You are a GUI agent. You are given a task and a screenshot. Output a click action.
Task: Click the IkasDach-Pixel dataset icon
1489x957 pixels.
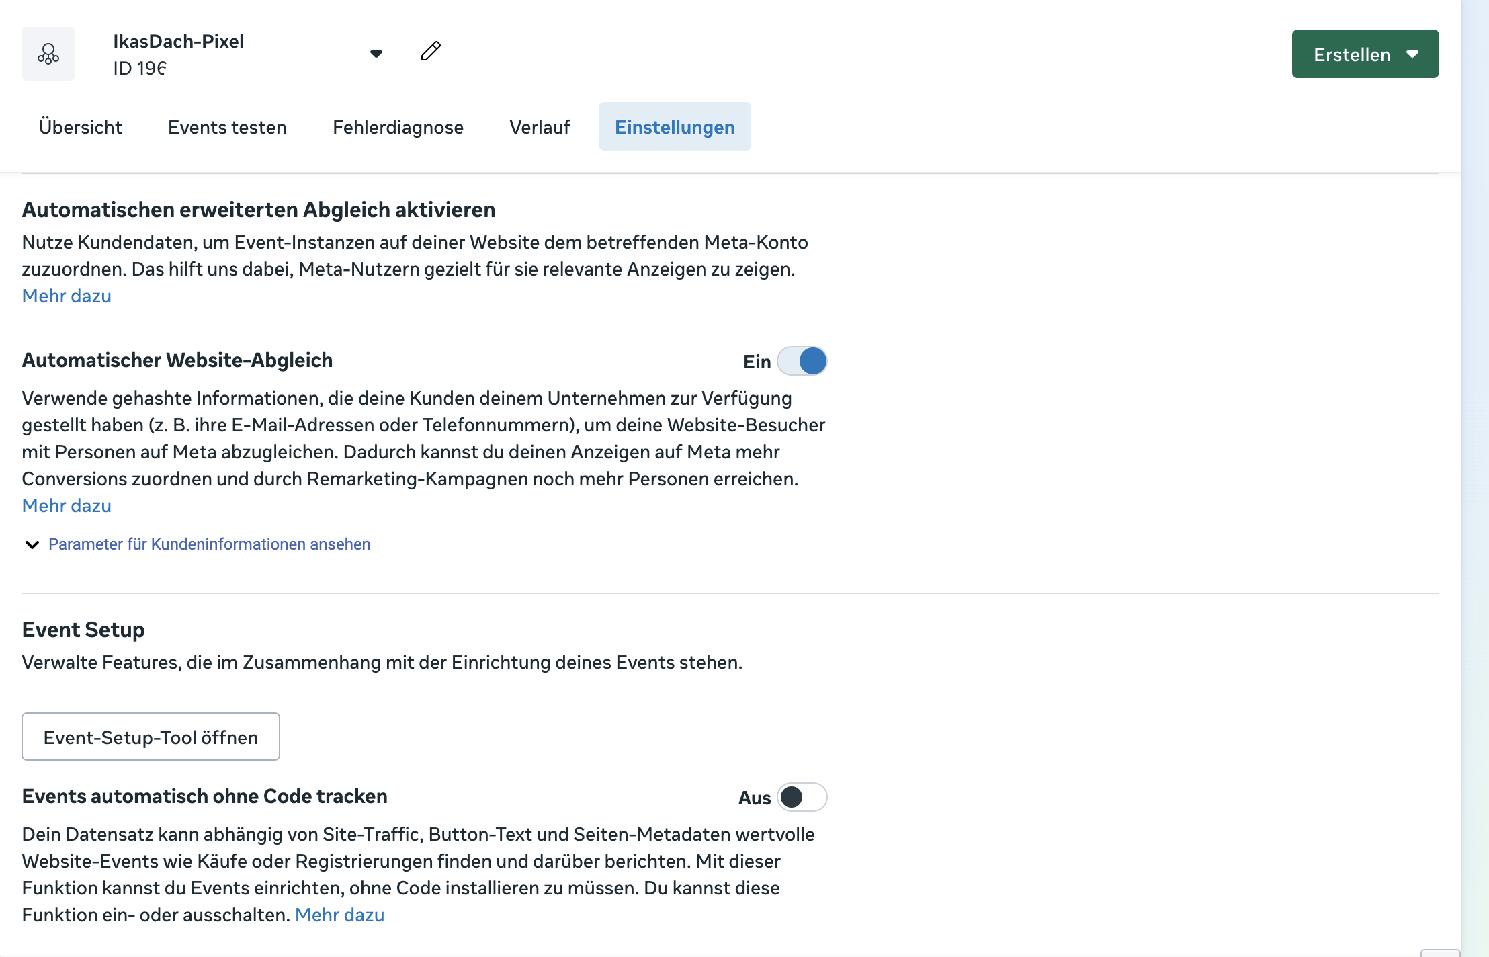[x=48, y=54]
